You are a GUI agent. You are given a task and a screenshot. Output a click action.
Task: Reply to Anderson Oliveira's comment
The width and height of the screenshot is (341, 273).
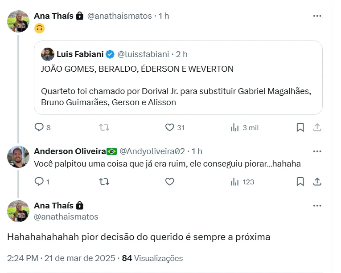[x=39, y=182]
